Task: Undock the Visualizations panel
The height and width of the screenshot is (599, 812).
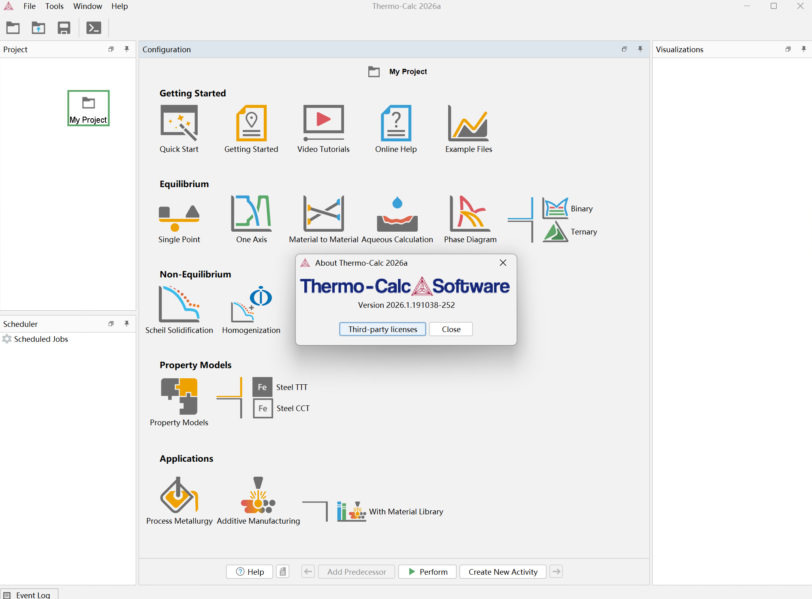Action: pos(788,49)
